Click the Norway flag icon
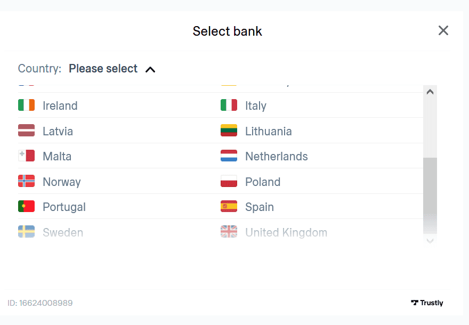 coord(26,182)
